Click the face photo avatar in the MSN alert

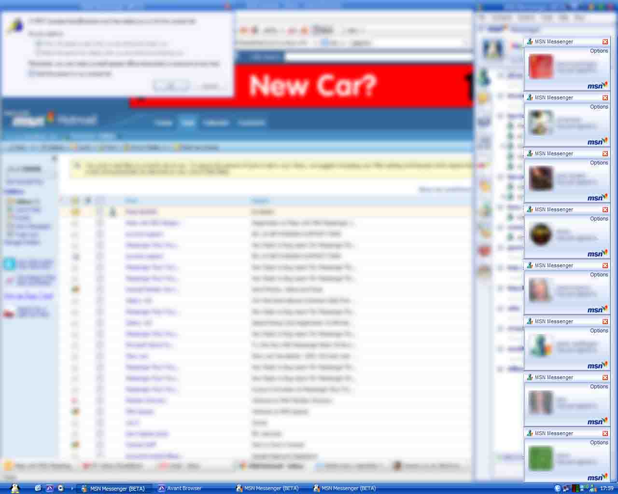click(540, 290)
